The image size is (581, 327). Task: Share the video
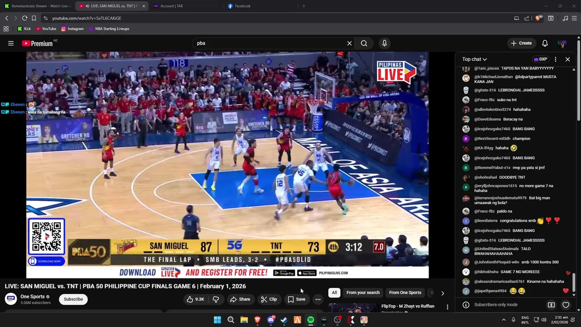point(240,299)
